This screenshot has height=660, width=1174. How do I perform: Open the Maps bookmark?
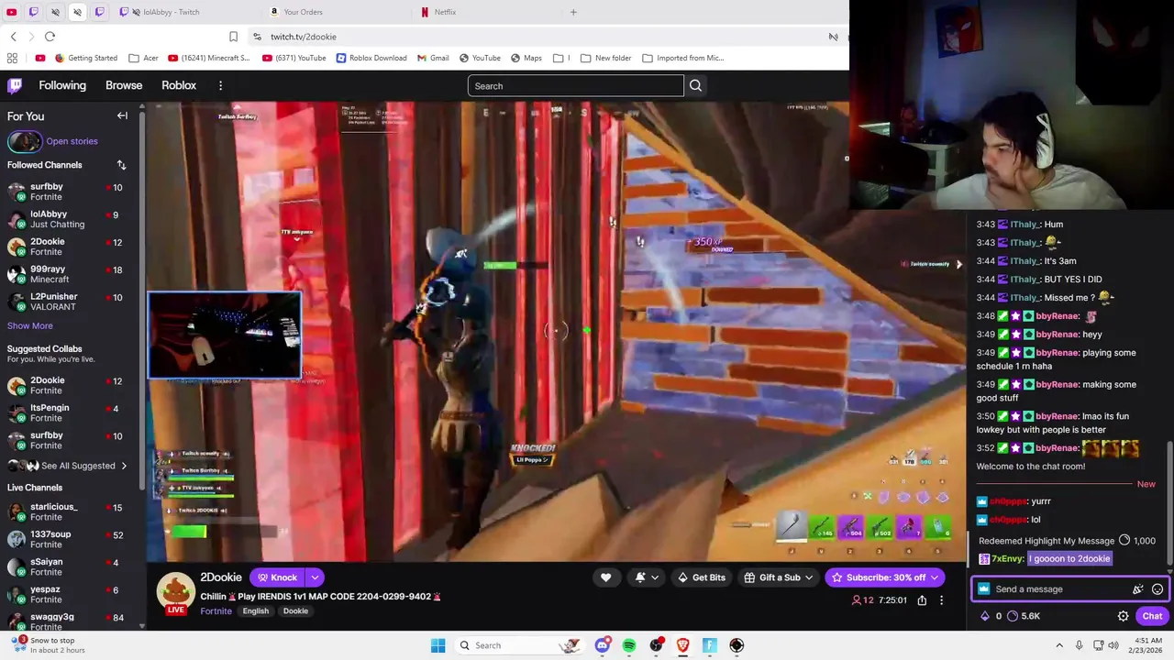click(526, 58)
